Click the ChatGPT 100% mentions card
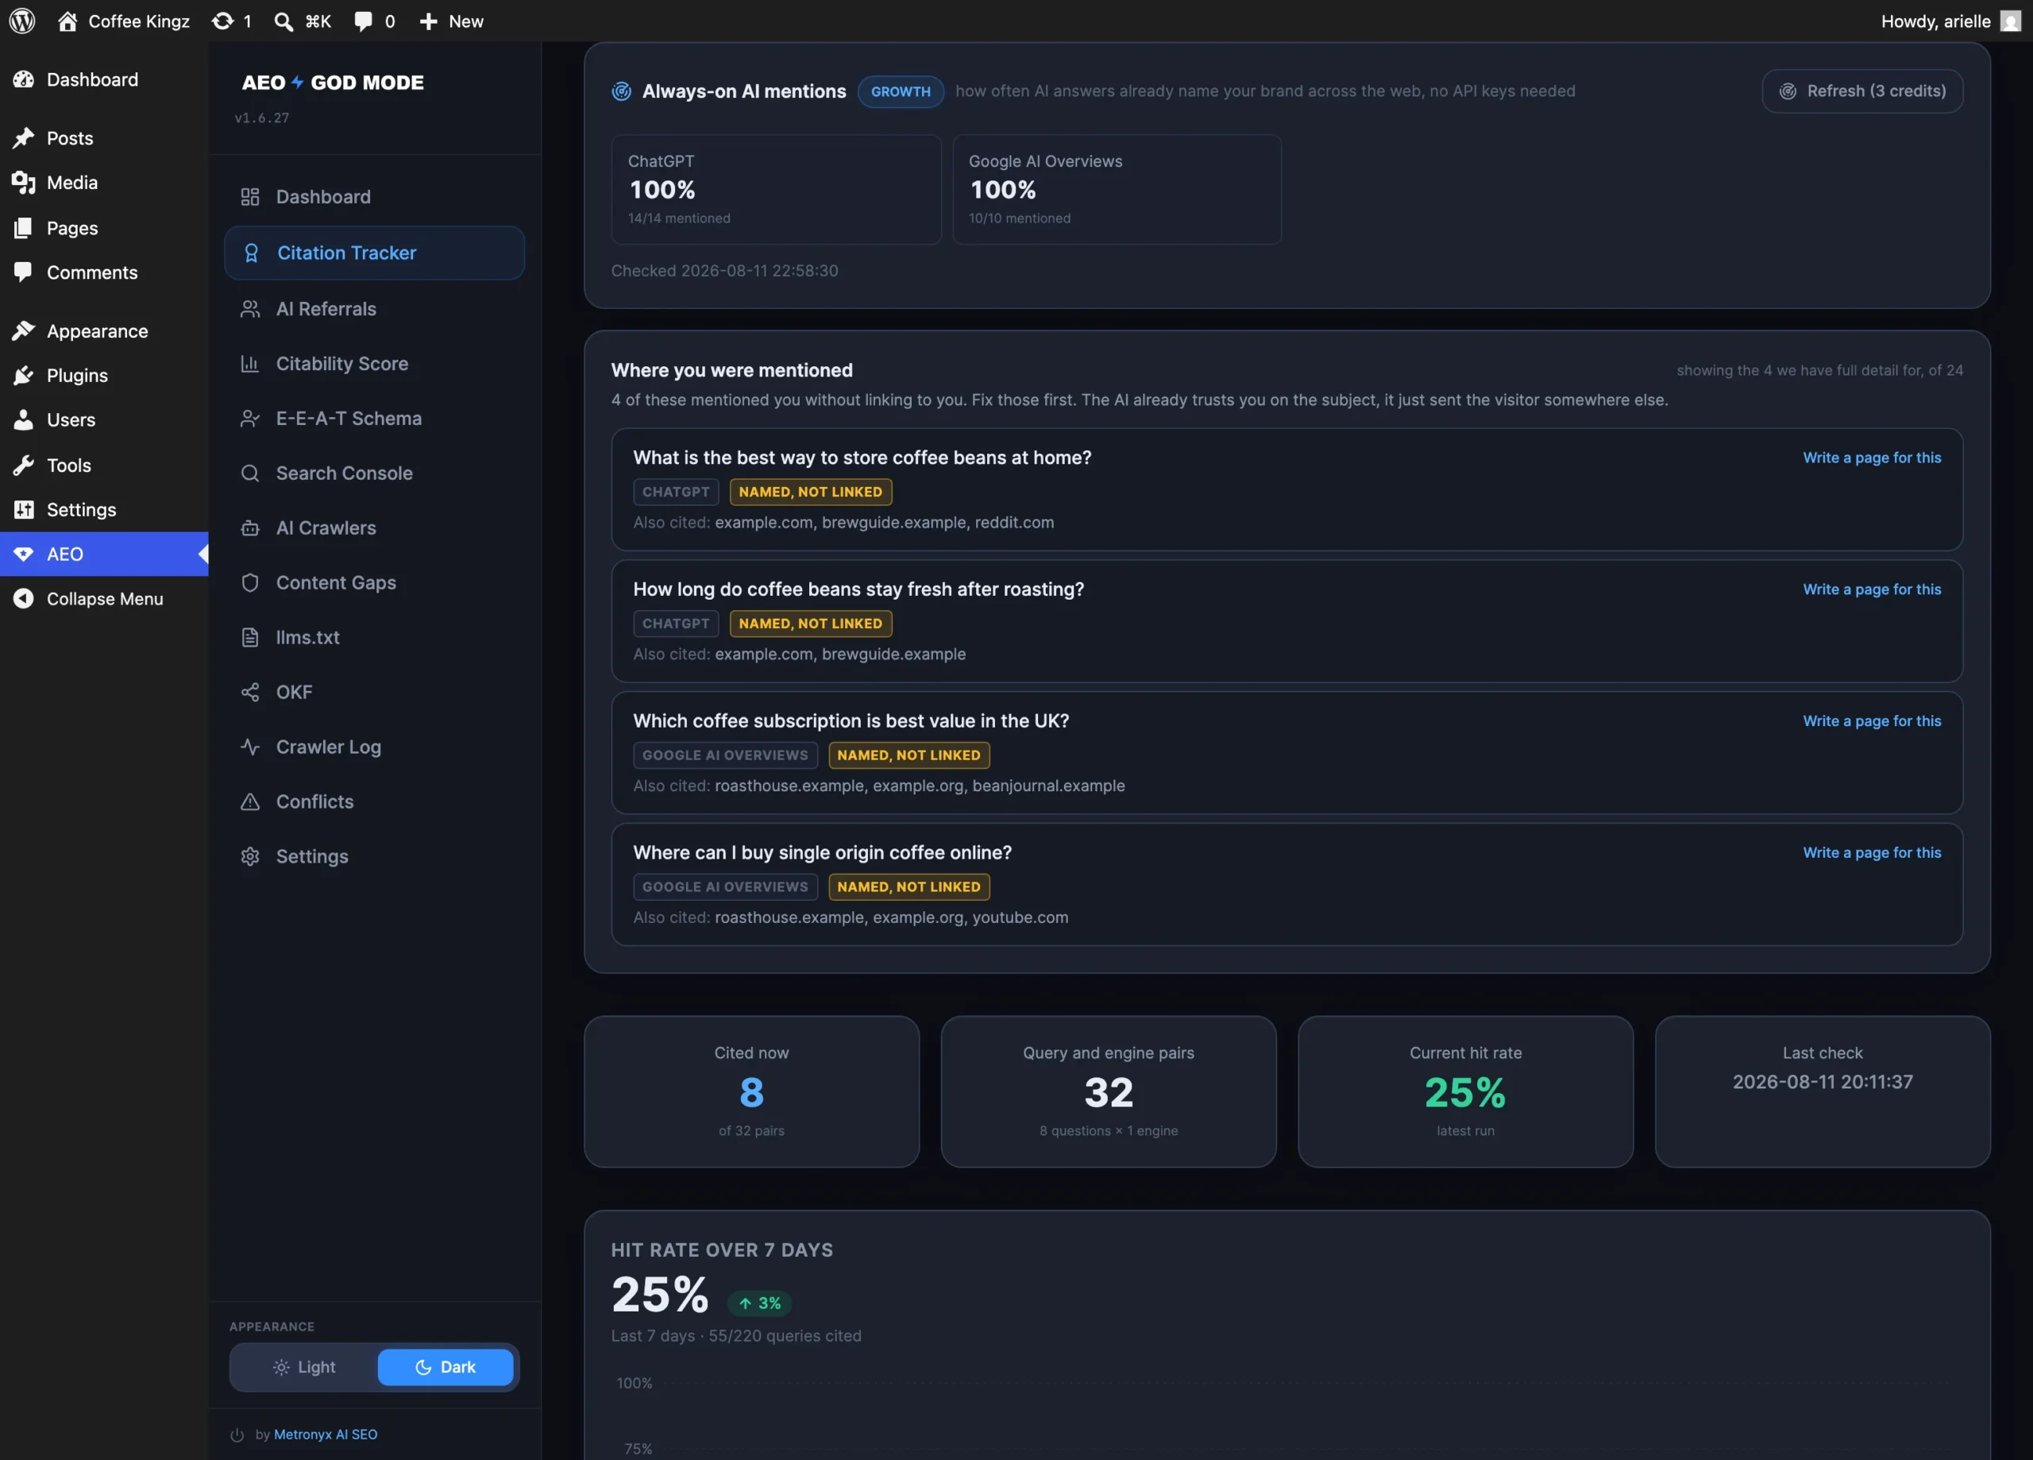This screenshot has height=1460, width=2033. (776, 189)
